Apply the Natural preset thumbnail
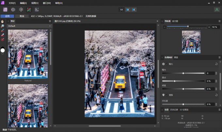Screen dimensions: 222x132 coord(28,54)
